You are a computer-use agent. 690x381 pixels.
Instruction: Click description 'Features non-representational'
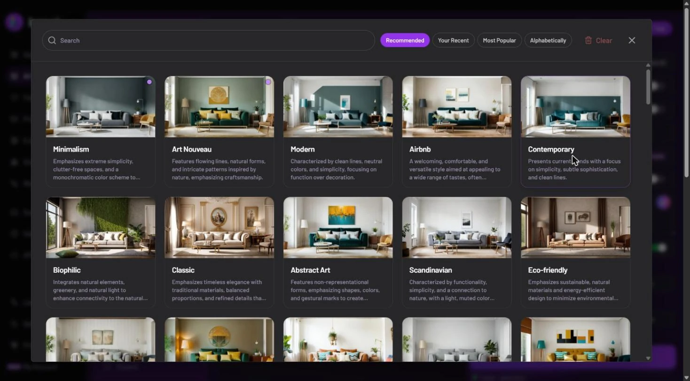coord(335,290)
